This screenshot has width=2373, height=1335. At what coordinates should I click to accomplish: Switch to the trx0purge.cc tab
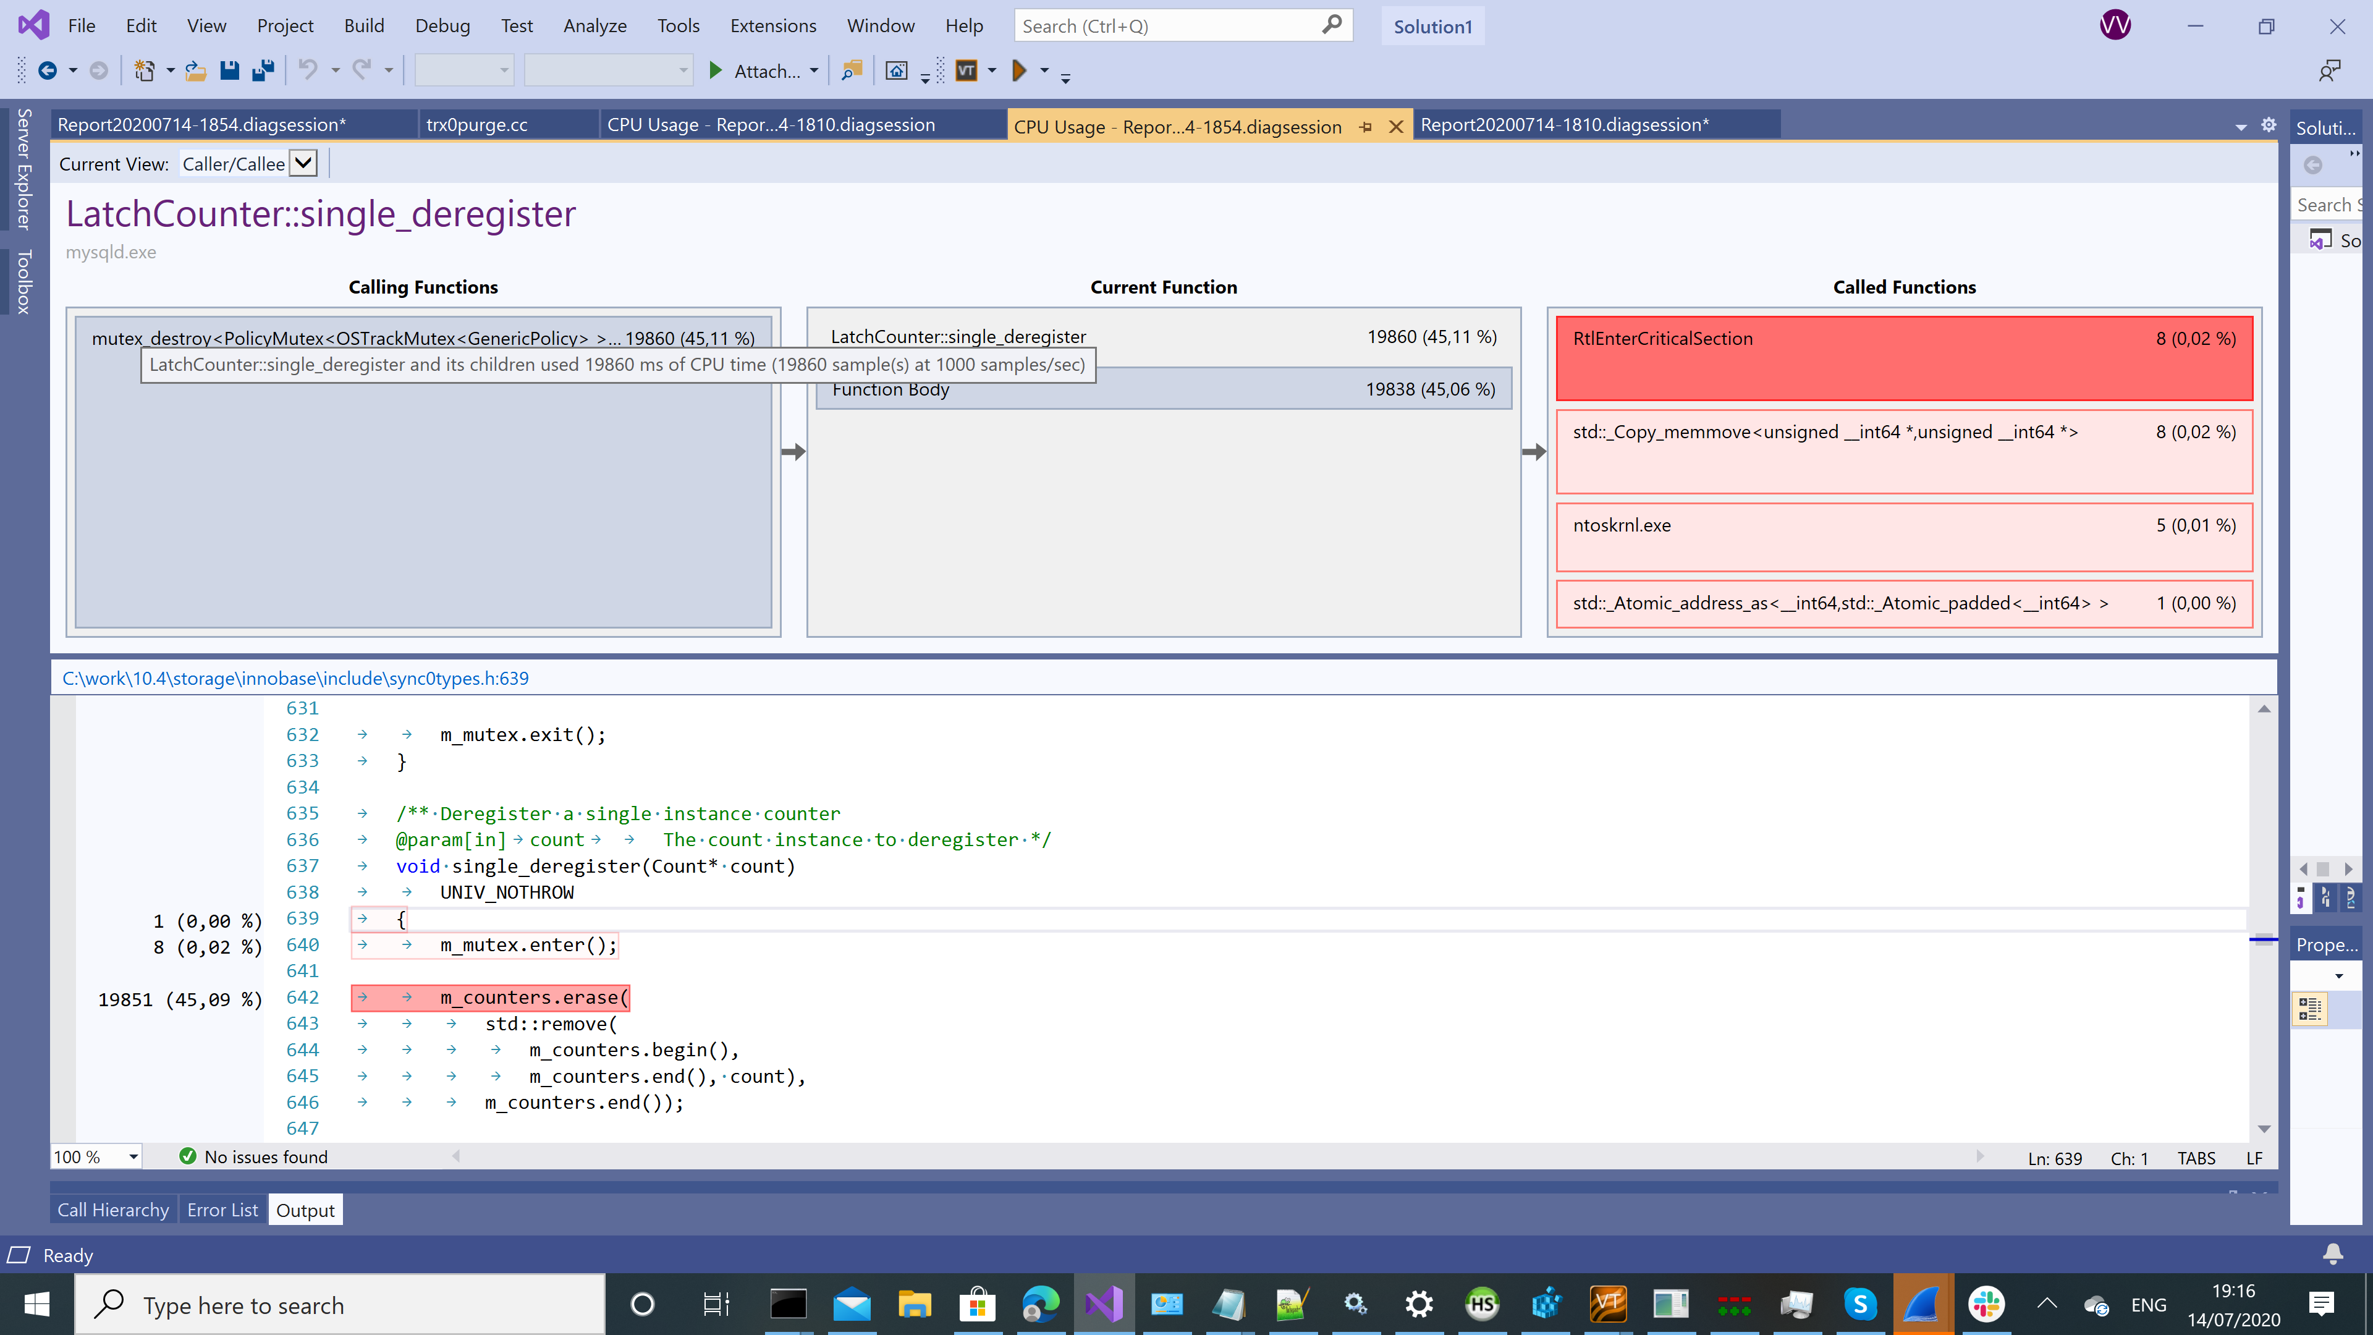coord(477,124)
